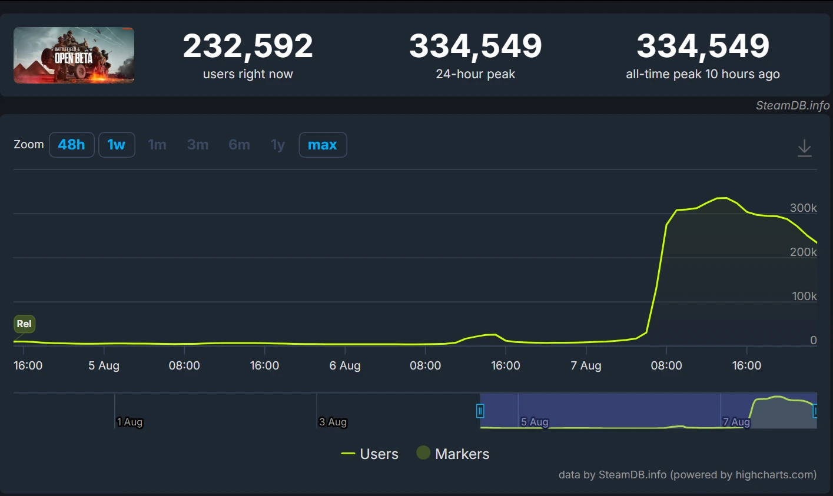833x496 pixels.
Task: Select the 3m zoom option
Action: pyautogui.click(x=198, y=145)
